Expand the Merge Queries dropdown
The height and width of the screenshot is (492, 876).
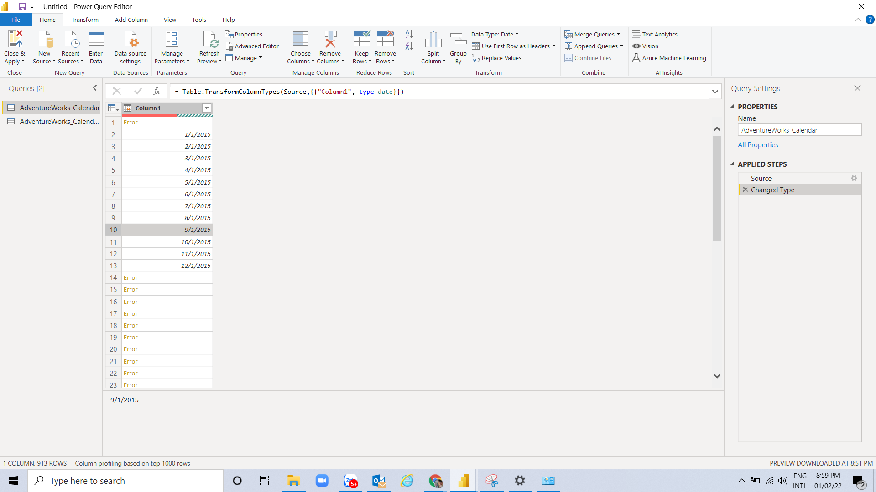click(619, 34)
